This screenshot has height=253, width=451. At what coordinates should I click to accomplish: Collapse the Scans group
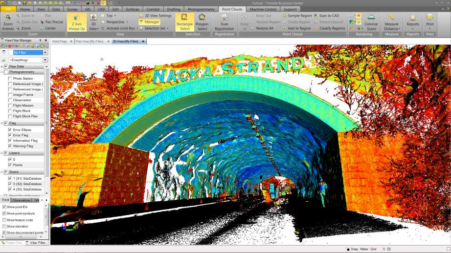click(2, 172)
